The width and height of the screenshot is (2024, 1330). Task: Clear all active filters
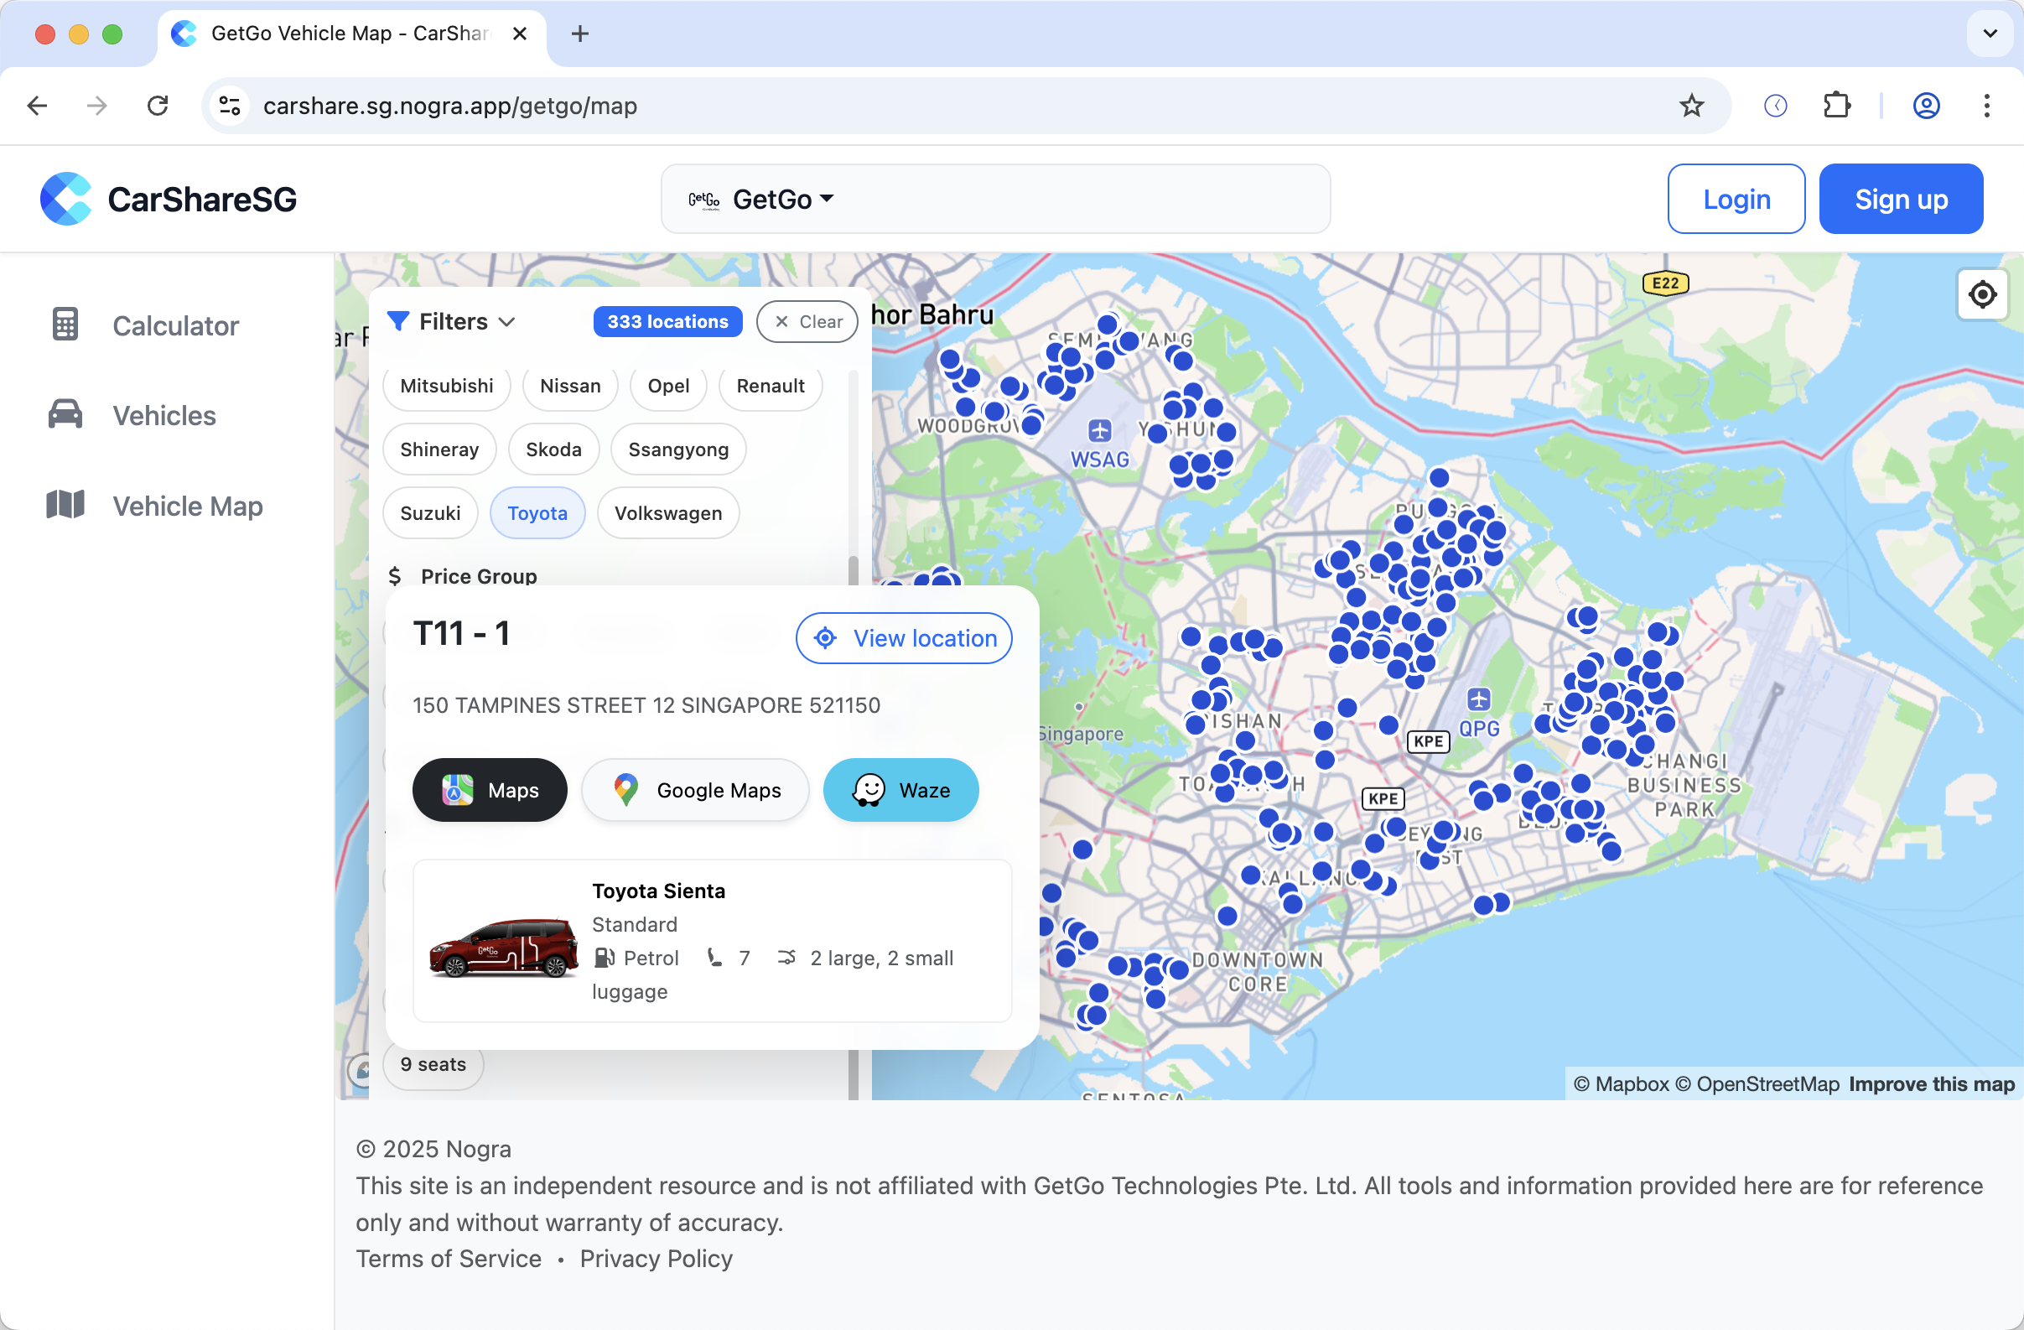point(807,321)
